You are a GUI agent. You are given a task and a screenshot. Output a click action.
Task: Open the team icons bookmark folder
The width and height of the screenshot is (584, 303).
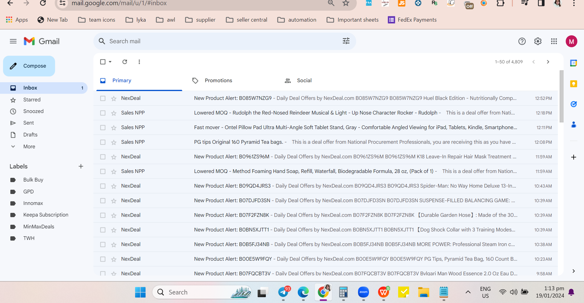coord(97,20)
